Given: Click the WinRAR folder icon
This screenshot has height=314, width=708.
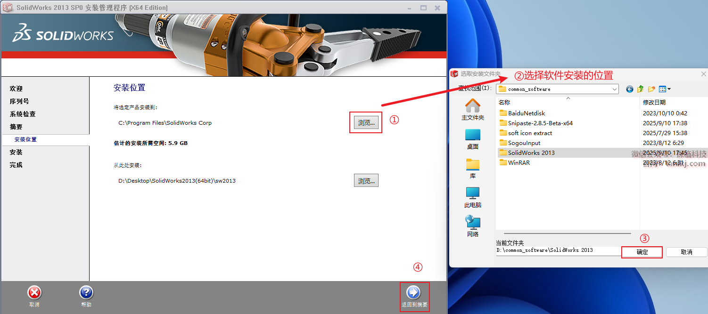Looking at the screenshot, I should pos(503,162).
